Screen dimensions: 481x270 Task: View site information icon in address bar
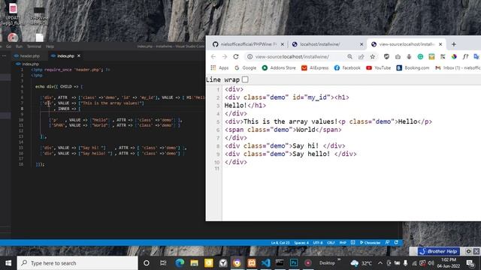click(250, 57)
